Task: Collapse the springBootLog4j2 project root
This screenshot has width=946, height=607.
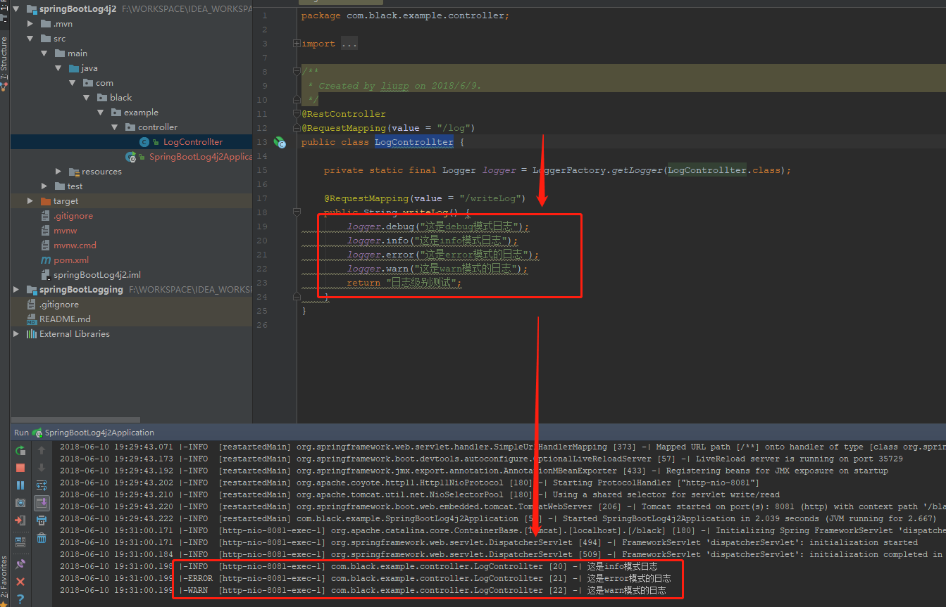Action: coord(16,9)
